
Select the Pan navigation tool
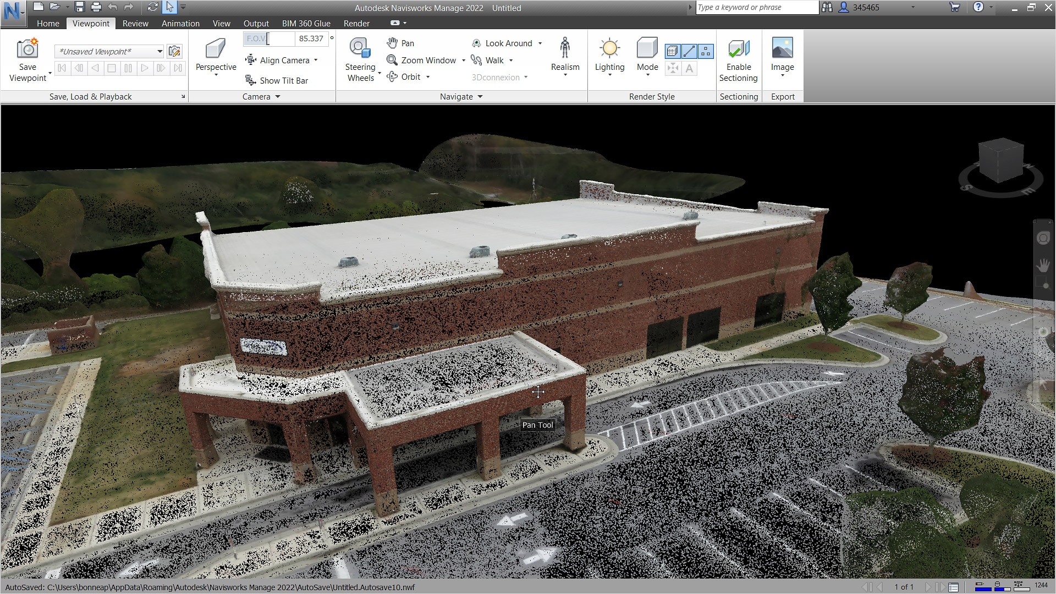[400, 43]
